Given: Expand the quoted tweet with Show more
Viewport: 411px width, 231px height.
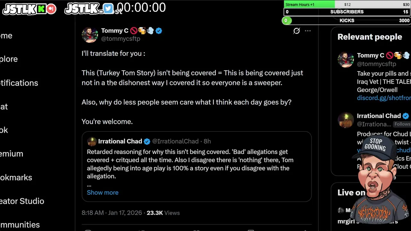Looking at the screenshot, I should pyautogui.click(x=102, y=193).
